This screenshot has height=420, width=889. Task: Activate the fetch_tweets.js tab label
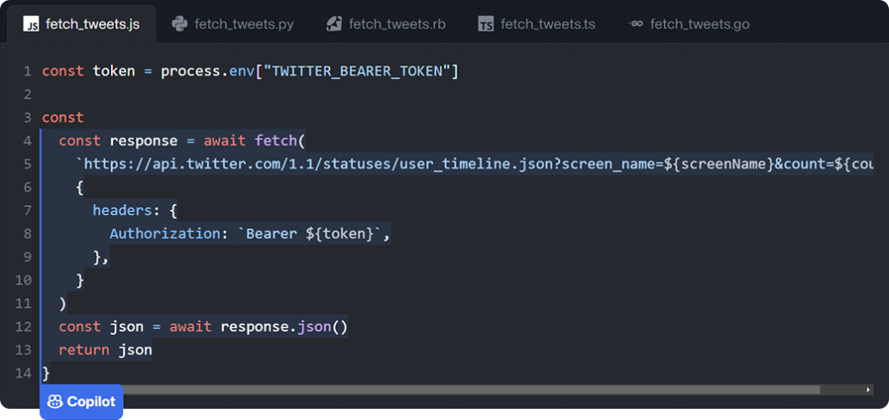(x=92, y=24)
